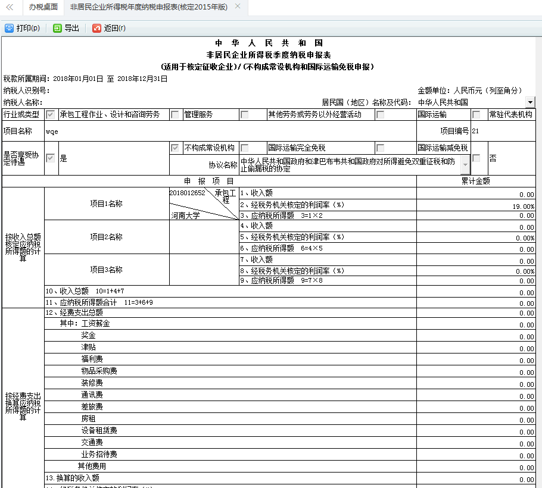Image resolution: width=542 pixels, height=488 pixels.
Task: Uncheck the 不构成常设机构 checkbox
Action: tap(175, 148)
